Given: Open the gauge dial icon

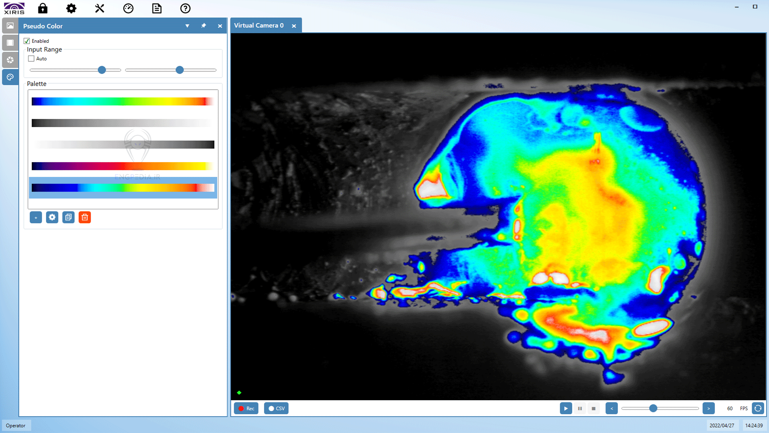Looking at the screenshot, I should [128, 8].
